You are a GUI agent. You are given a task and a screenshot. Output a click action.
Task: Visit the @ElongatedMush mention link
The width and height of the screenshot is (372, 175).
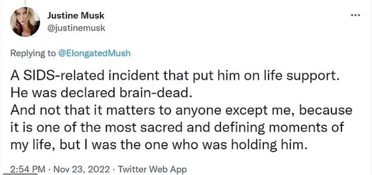tap(94, 54)
